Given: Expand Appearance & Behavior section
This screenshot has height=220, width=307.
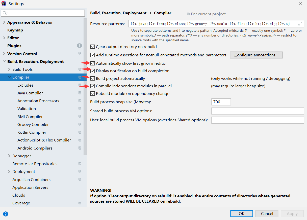Looking at the screenshot, I should tap(4, 22).
